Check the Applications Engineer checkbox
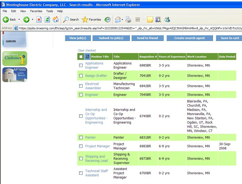Viewport: 242px width, 184px height. 81,65
